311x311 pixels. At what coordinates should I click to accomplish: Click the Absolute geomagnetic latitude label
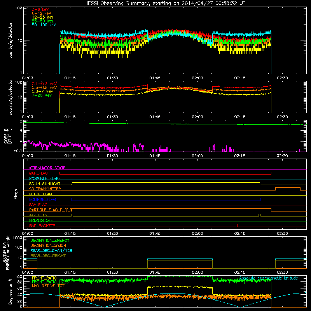pyautogui.click(x=269, y=278)
